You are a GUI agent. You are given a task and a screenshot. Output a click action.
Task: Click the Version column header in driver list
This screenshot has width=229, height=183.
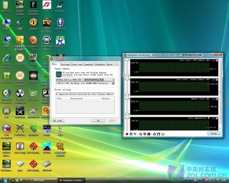(106, 98)
